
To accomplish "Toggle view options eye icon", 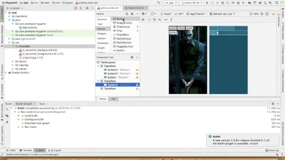I will pyautogui.click(x=143, y=20).
